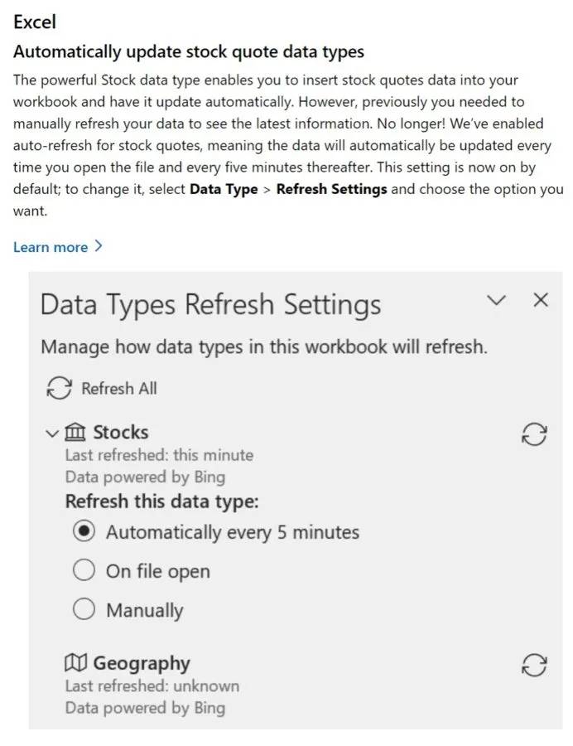Image resolution: width=573 pixels, height=746 pixels.
Task: Refresh the Geography data type individually
Action: pos(534,665)
